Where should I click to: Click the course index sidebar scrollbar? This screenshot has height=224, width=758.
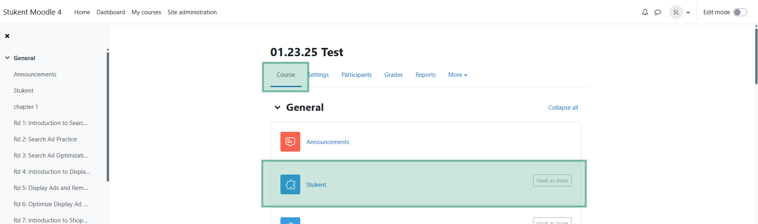(x=108, y=117)
